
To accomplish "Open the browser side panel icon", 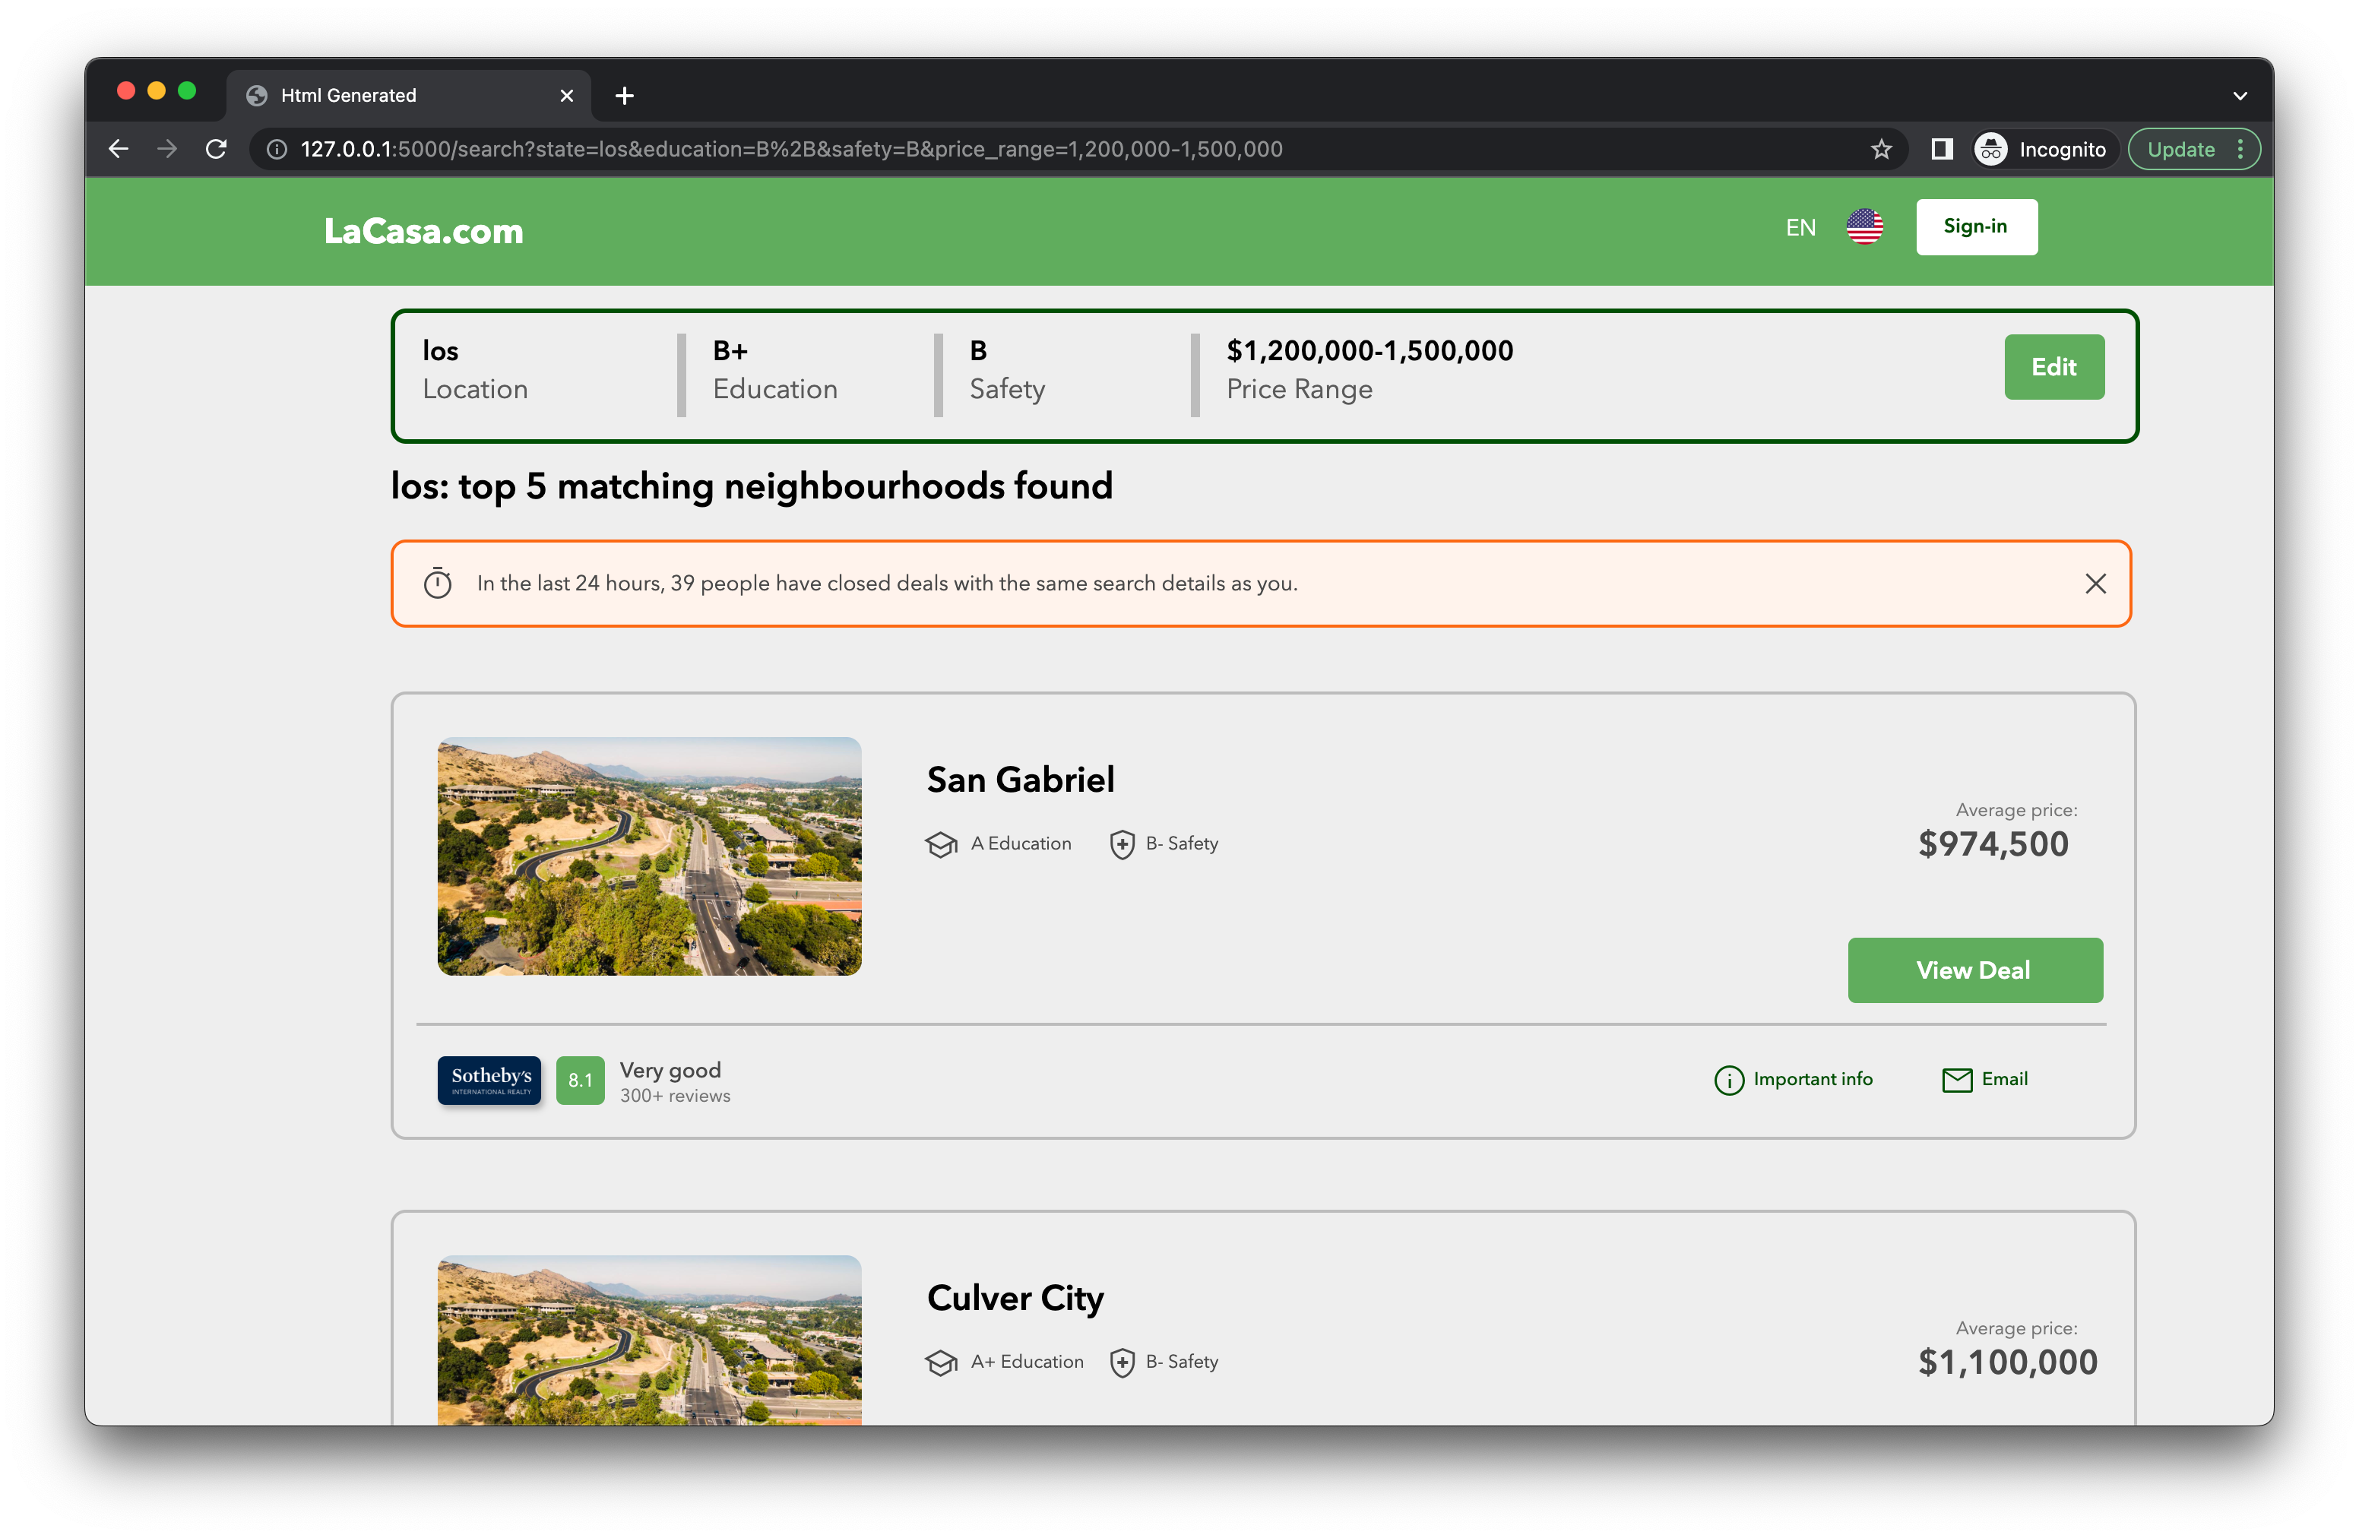I will point(1942,150).
